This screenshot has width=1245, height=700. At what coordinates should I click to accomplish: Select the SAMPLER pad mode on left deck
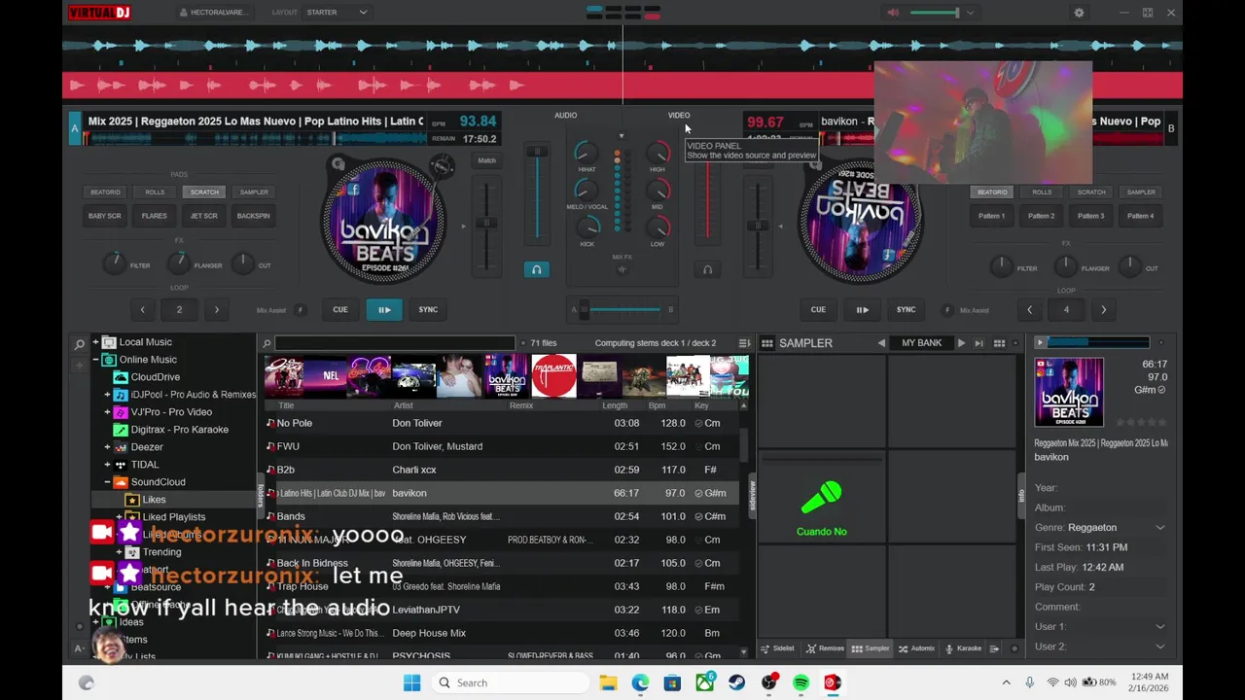(254, 192)
